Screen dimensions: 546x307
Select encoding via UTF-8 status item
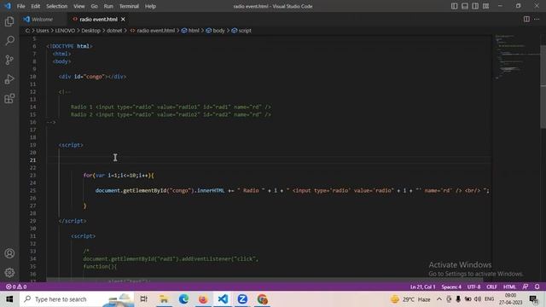coord(473,287)
